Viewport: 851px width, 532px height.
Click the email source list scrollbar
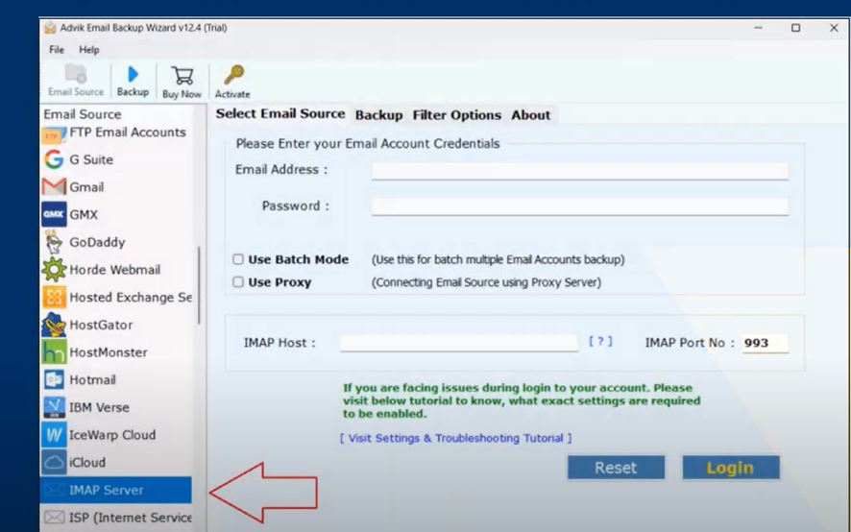199,285
